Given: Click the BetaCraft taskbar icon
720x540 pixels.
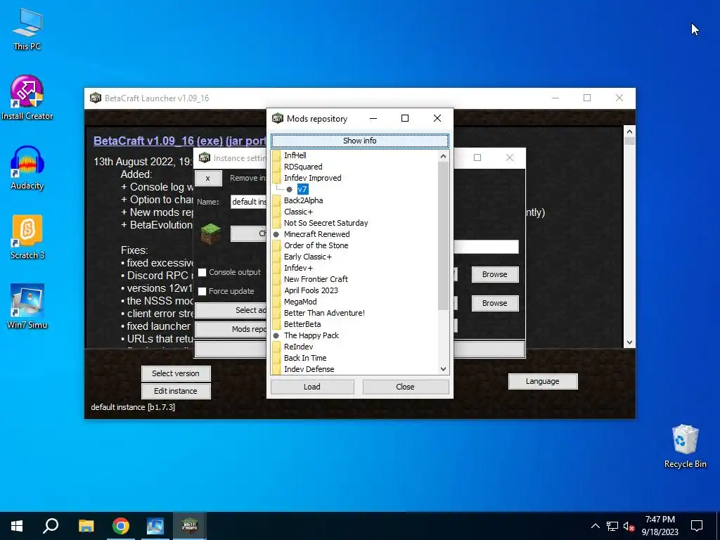Looking at the screenshot, I should click(x=190, y=526).
